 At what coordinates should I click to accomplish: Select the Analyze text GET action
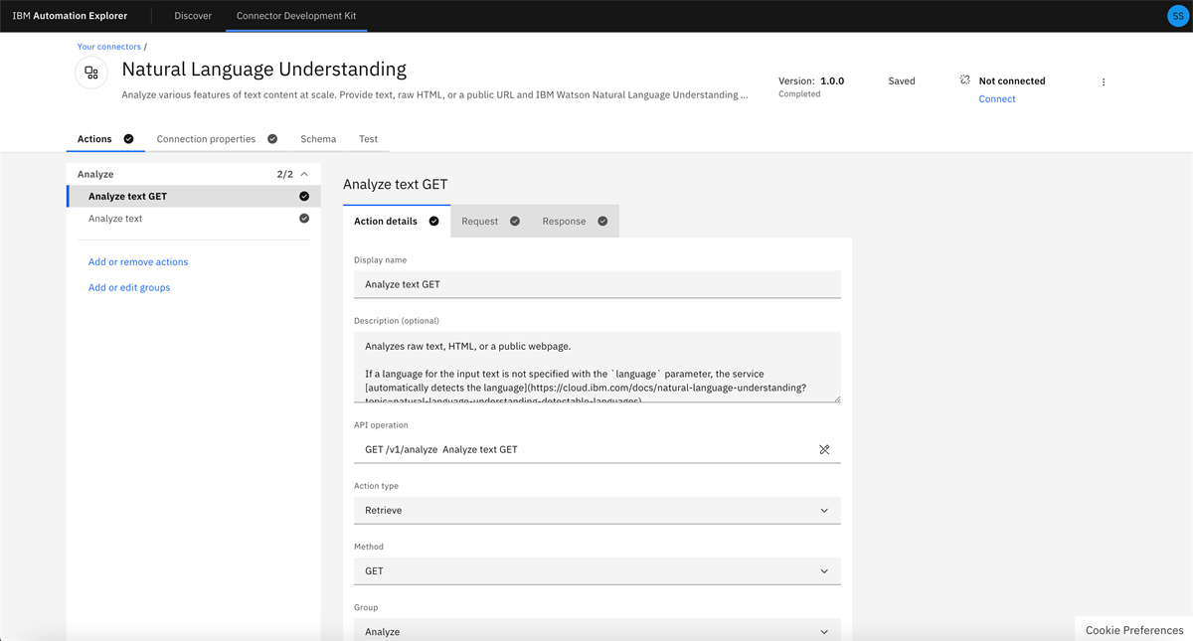click(193, 197)
